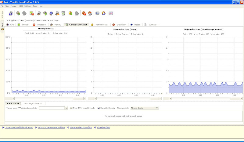Toggle Show JVM internal threads checkbox
Screen dimensions: 244x142
pos(71,108)
